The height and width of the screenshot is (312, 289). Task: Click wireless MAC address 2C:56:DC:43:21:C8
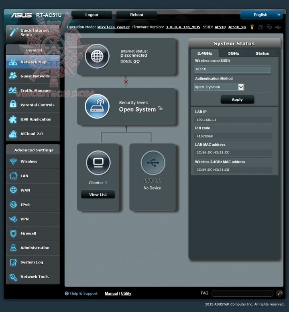[213, 170]
